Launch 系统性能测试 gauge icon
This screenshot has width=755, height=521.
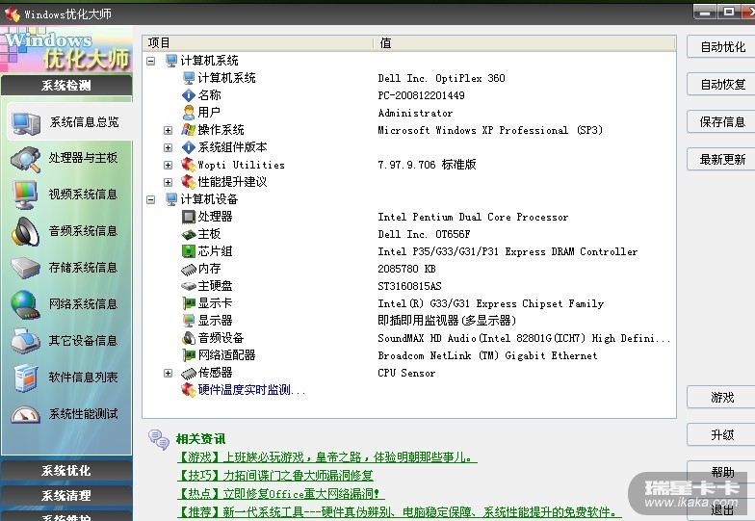tap(25, 414)
